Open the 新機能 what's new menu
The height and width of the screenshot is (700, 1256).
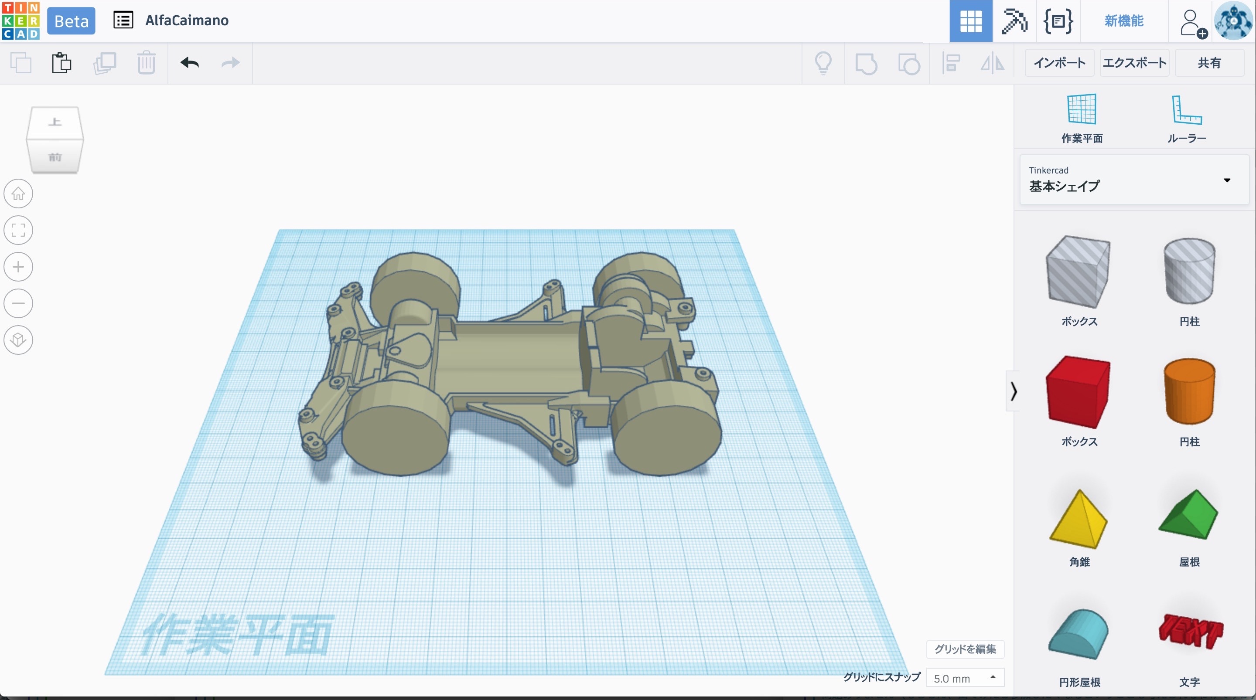click(1123, 21)
